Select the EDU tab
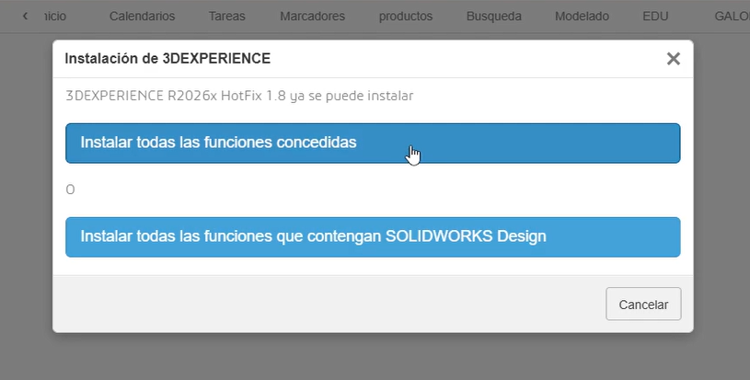The image size is (750, 380). (655, 16)
